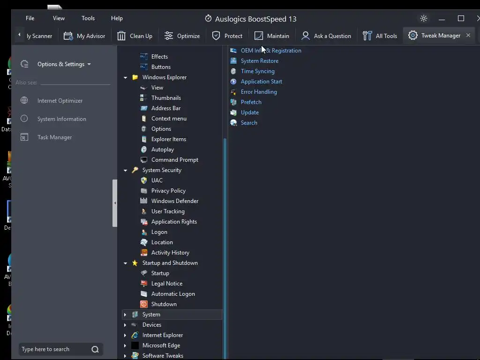Click the Error Handling icon
Viewport: 480px width, 360px height.
[233, 92]
